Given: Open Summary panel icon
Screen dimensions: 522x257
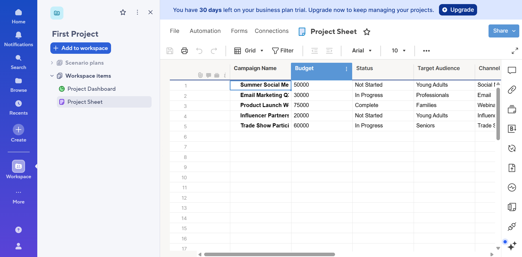Looking at the screenshot, I should (512, 207).
